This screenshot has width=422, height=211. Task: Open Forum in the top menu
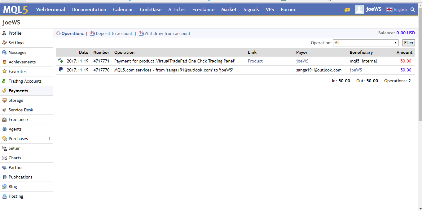pyautogui.click(x=288, y=10)
